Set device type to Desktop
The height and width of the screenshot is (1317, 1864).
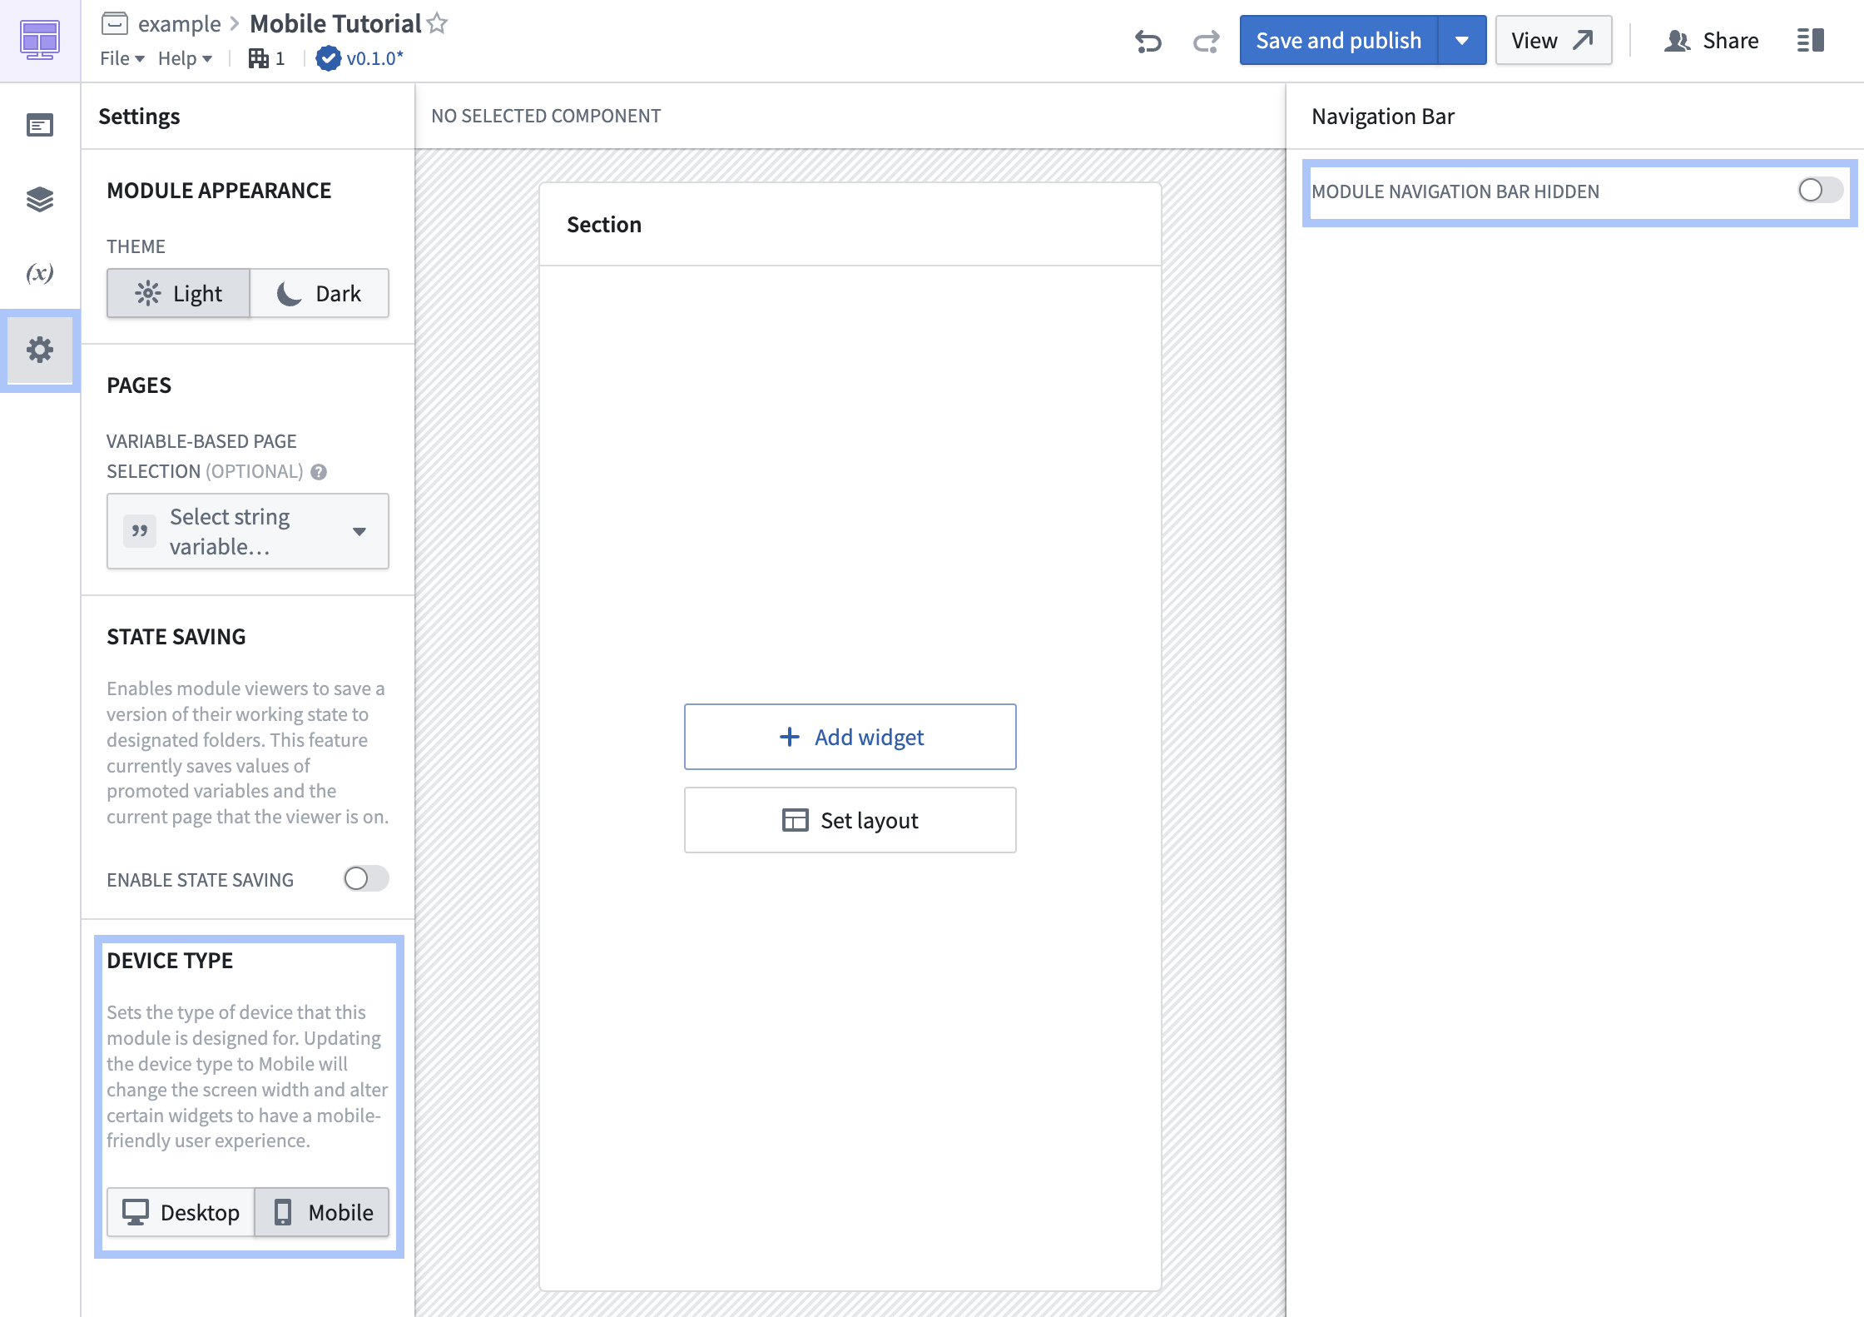[181, 1212]
